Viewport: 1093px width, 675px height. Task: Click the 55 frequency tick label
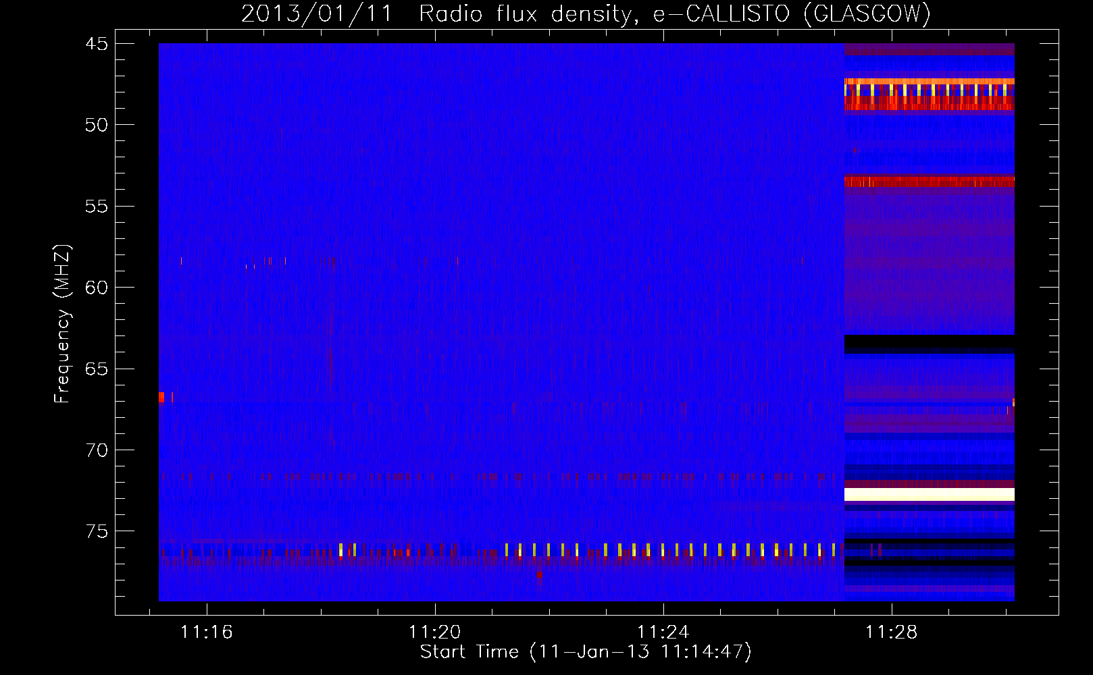click(x=97, y=207)
